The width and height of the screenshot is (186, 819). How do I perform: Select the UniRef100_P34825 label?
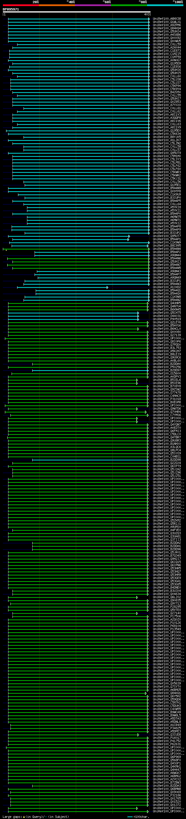pyautogui.click(x=167, y=728)
